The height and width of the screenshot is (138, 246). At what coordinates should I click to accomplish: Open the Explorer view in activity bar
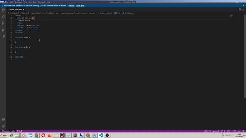[3, 10]
